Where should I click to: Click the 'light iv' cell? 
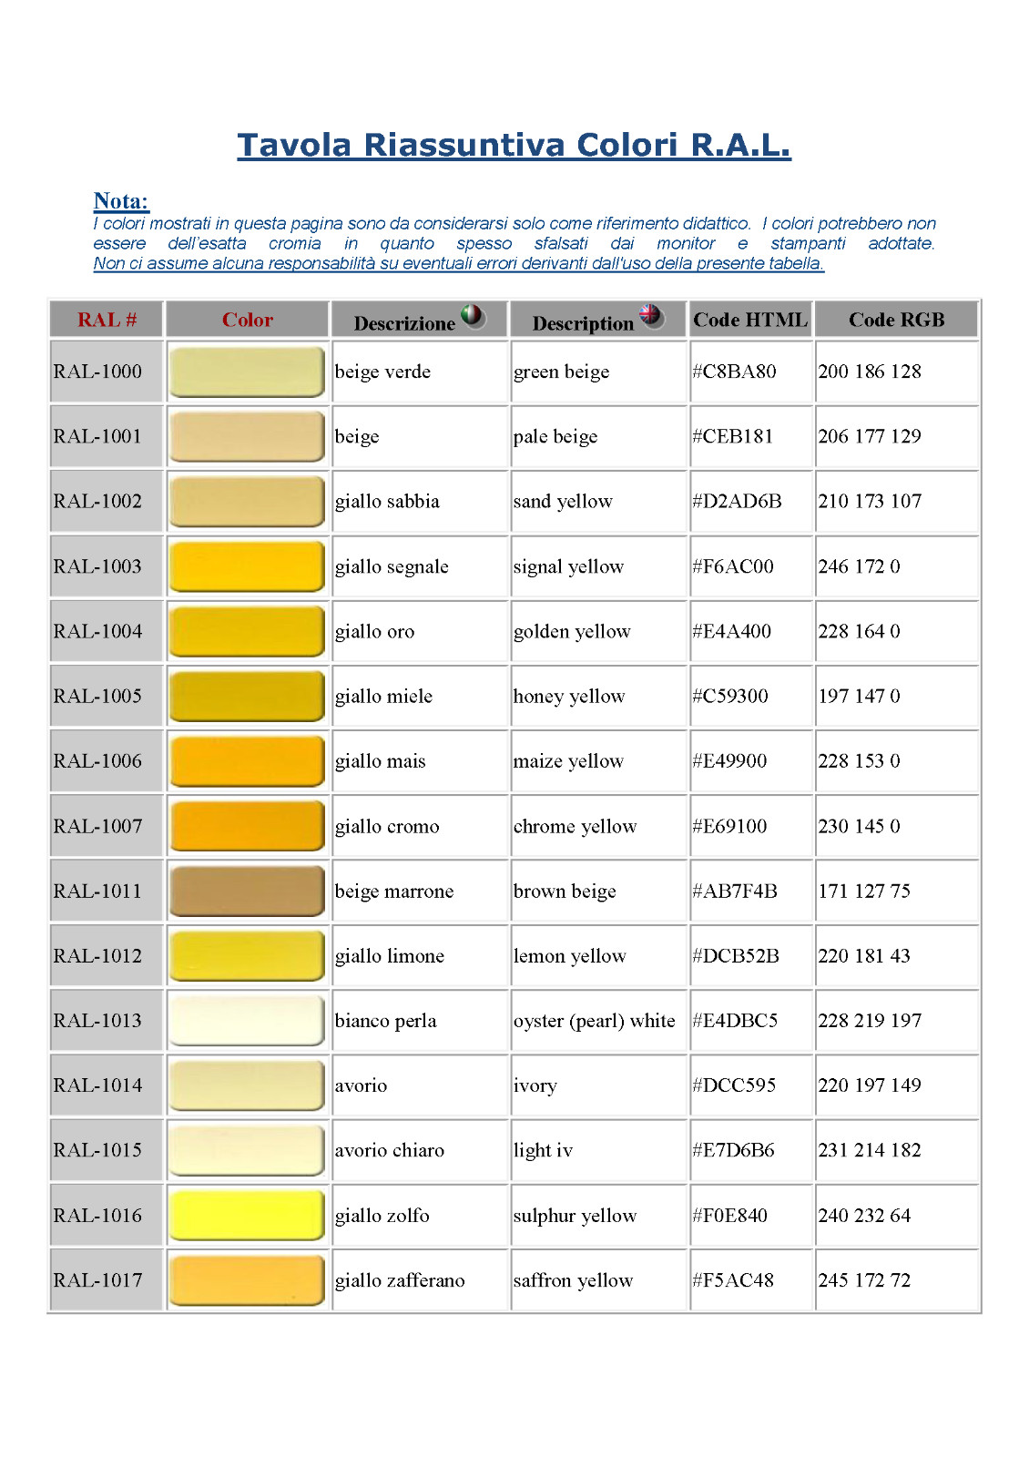598,1150
